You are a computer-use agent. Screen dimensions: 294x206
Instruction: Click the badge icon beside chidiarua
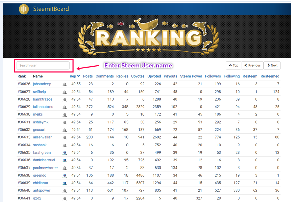pyautogui.click(x=65, y=183)
